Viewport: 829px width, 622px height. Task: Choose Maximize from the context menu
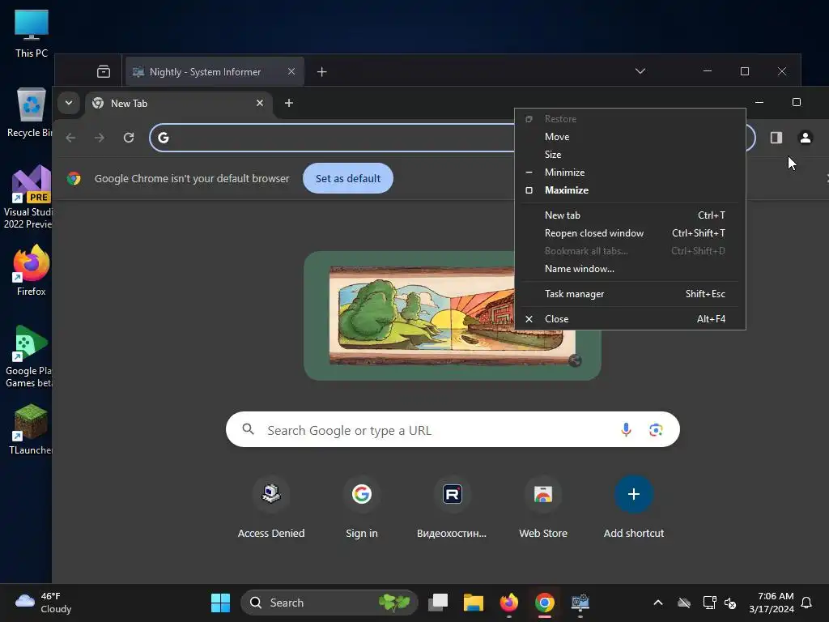pos(630,190)
